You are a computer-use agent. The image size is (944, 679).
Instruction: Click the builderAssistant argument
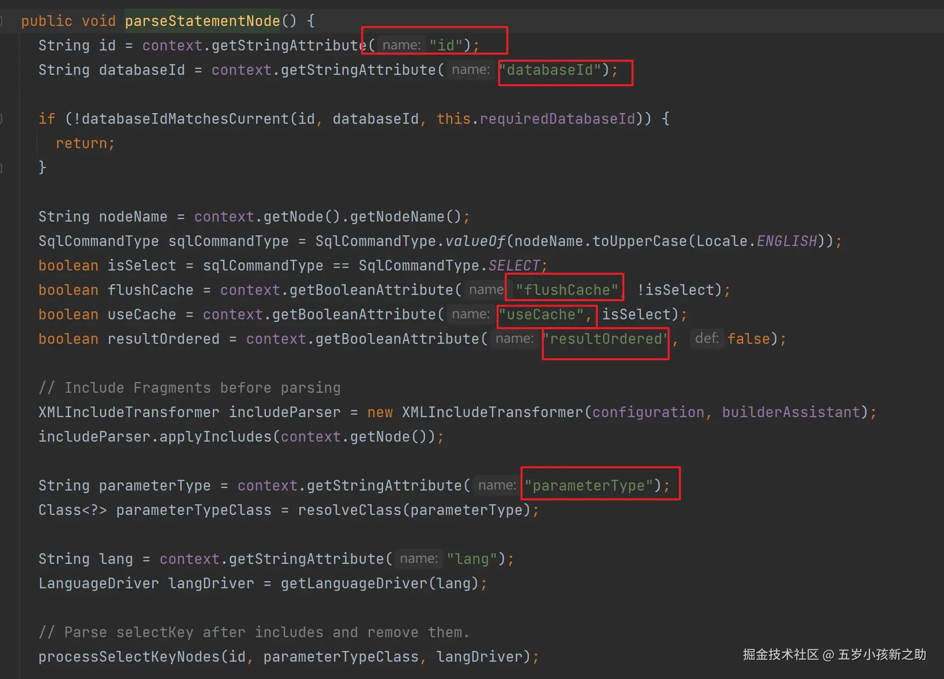pos(791,412)
